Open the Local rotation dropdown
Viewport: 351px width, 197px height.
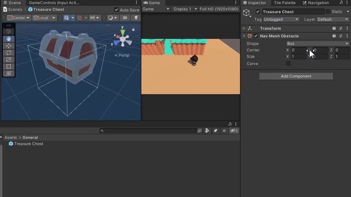click(44, 18)
